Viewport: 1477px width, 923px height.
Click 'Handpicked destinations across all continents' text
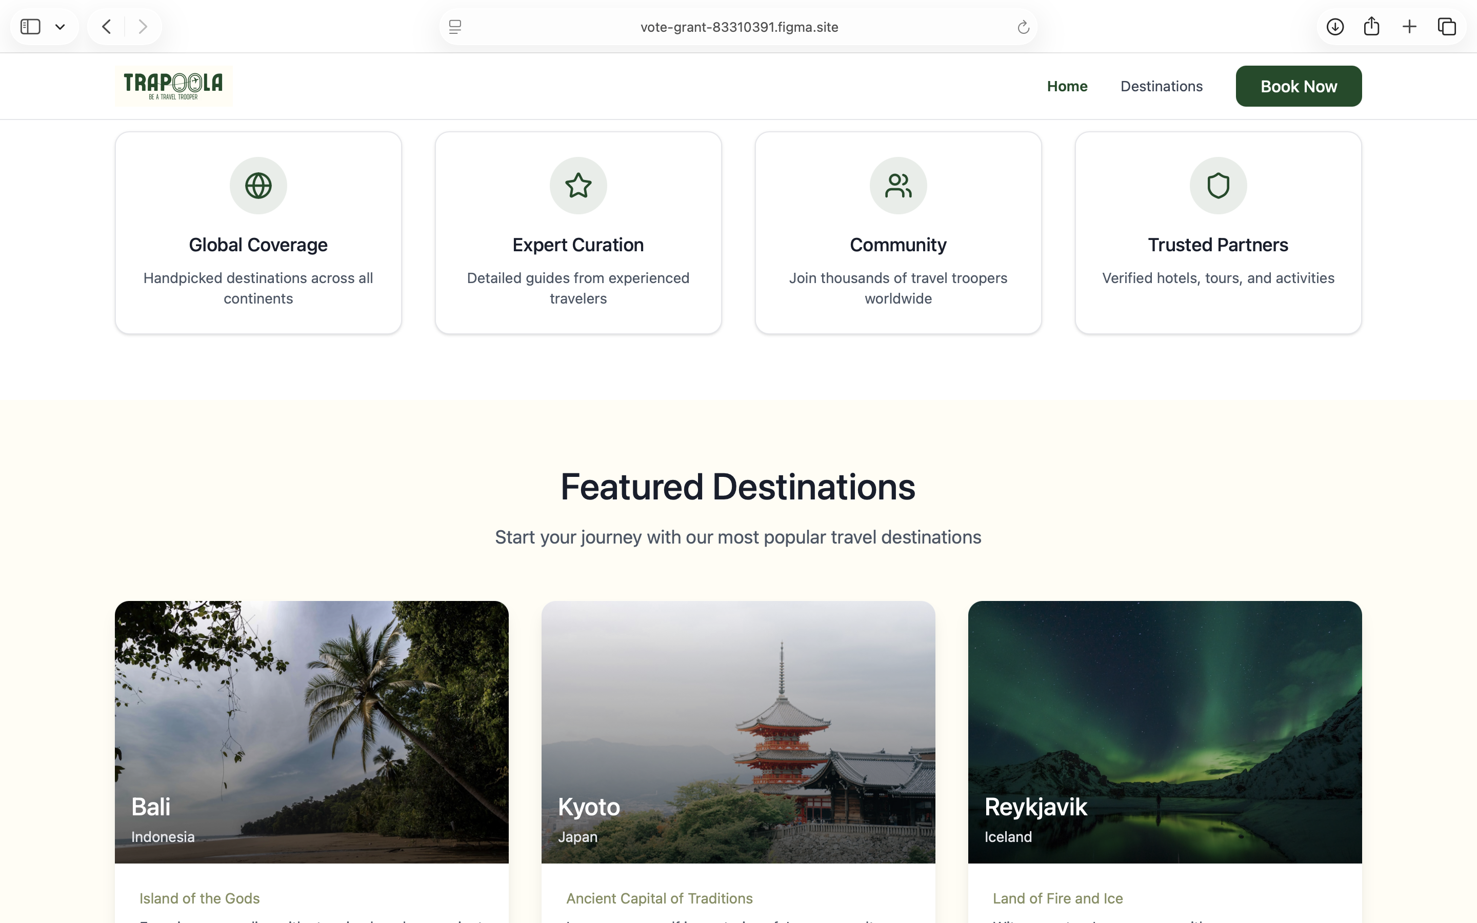pos(258,288)
